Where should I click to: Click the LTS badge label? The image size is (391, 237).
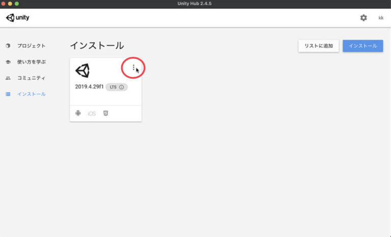pyautogui.click(x=113, y=87)
